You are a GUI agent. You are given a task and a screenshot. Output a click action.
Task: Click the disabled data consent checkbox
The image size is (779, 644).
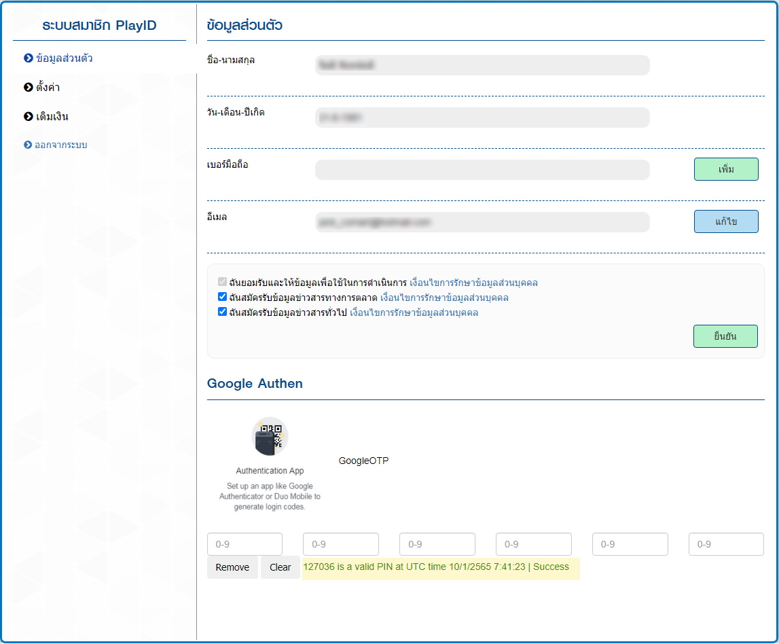point(222,282)
